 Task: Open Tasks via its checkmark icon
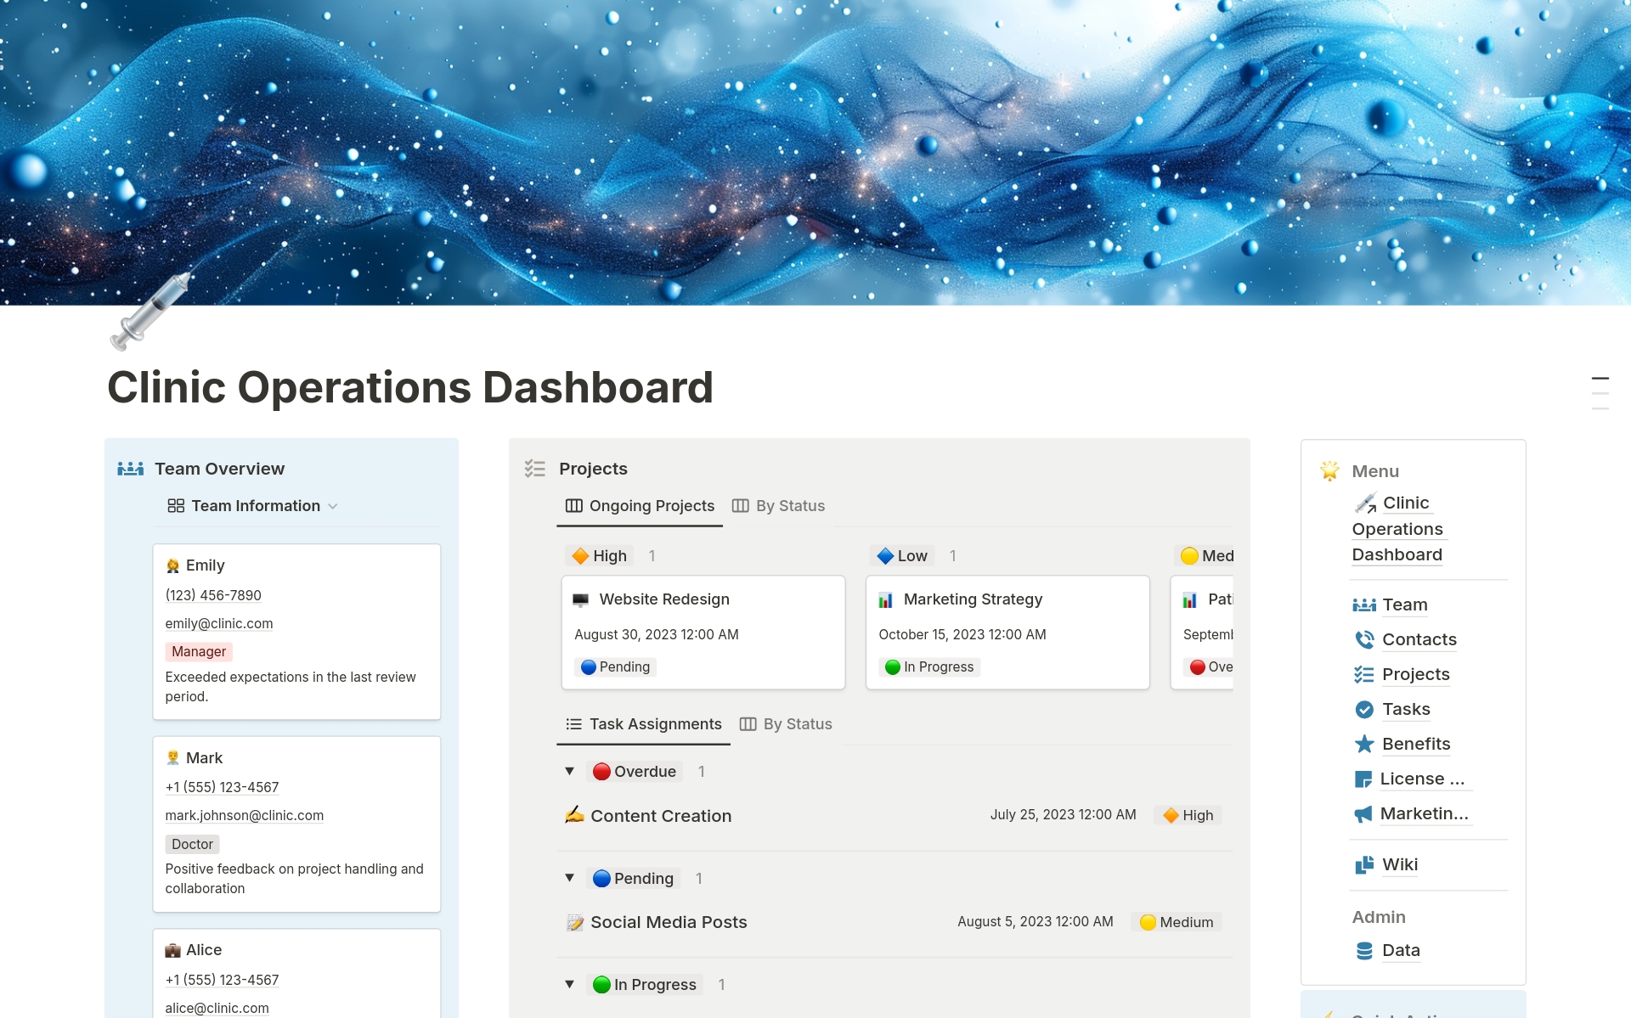tap(1364, 709)
